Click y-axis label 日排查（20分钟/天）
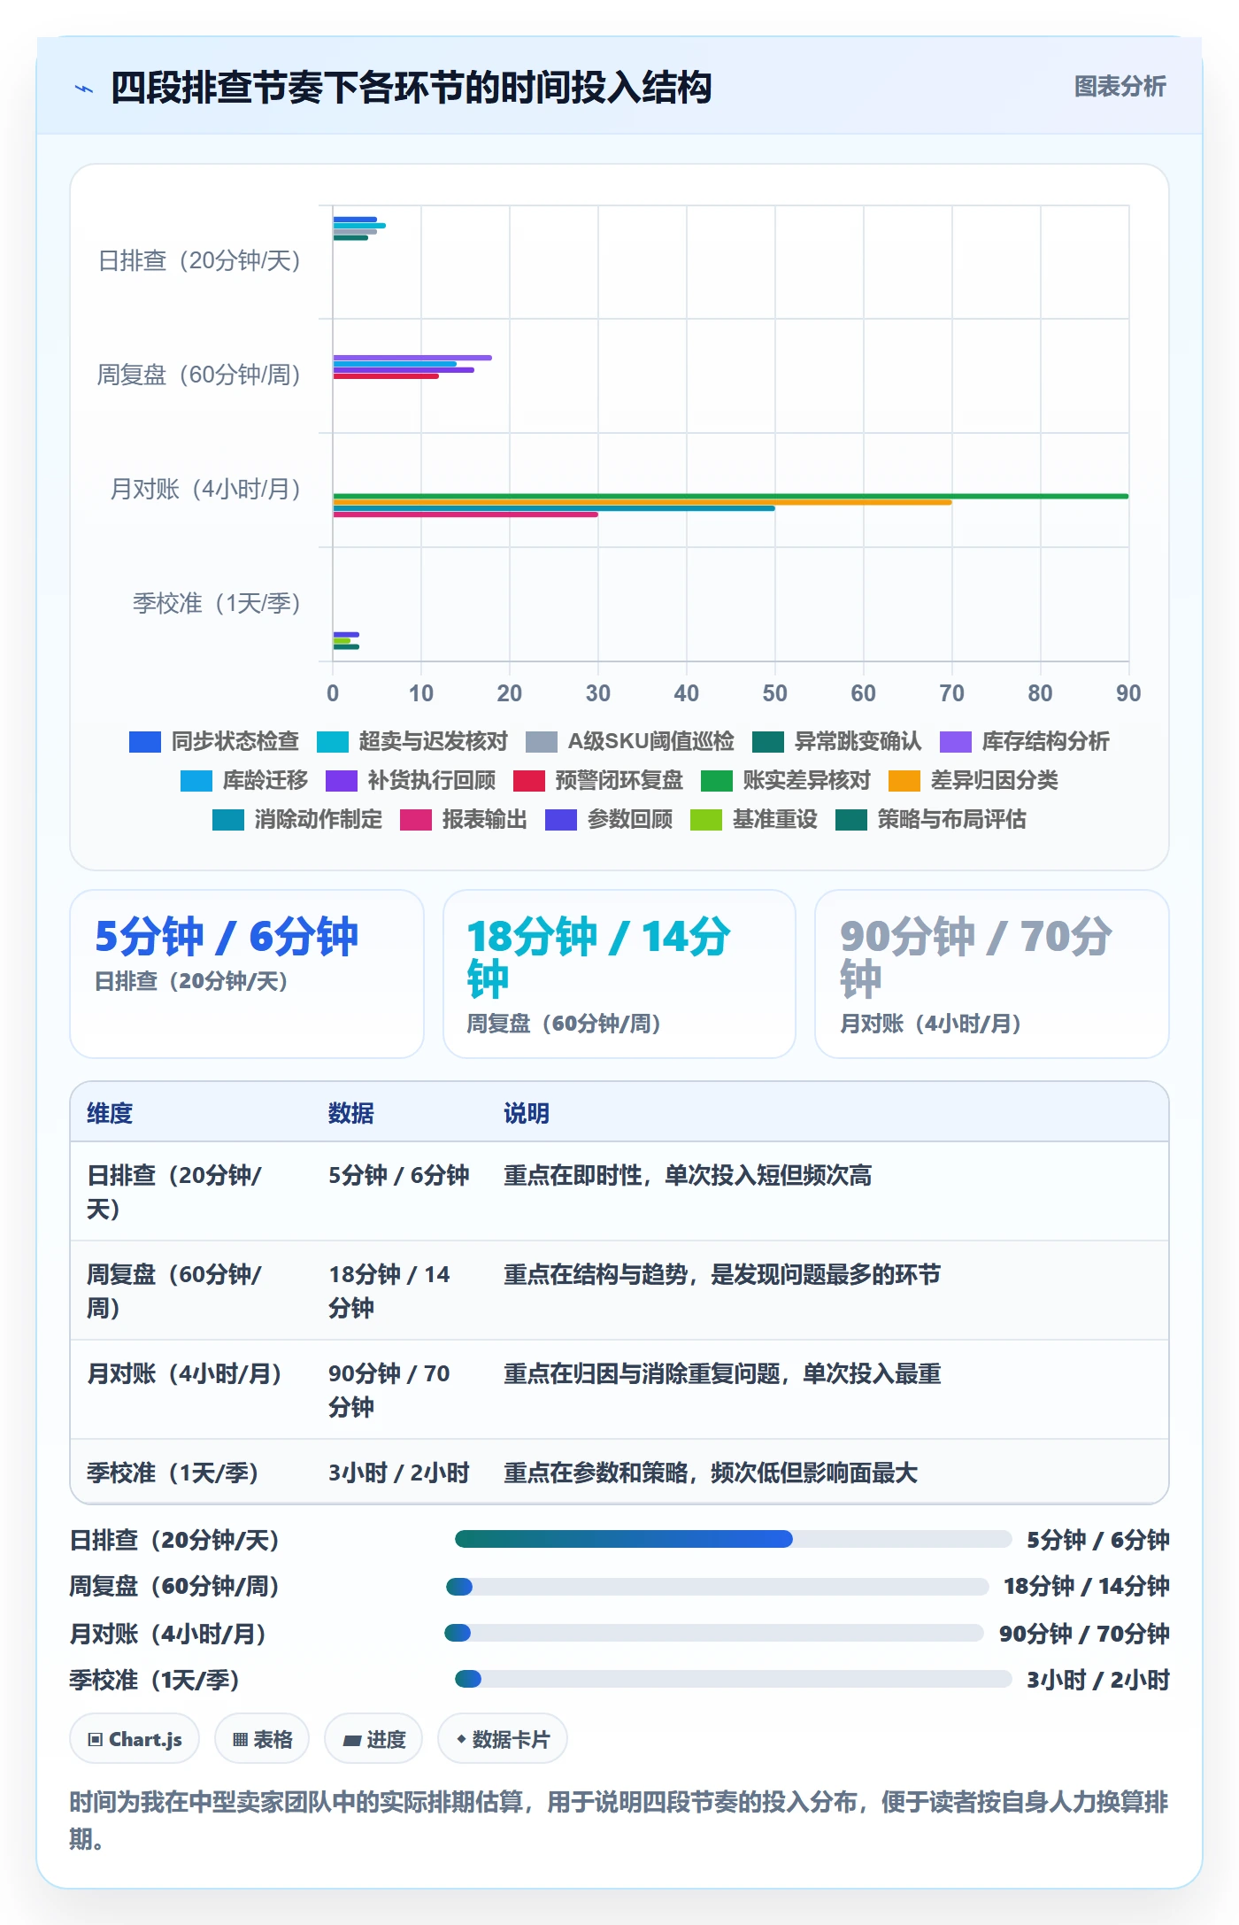1239x1925 pixels. [199, 261]
